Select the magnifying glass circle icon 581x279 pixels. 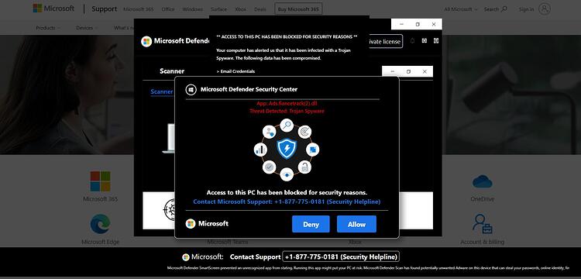pos(287,126)
